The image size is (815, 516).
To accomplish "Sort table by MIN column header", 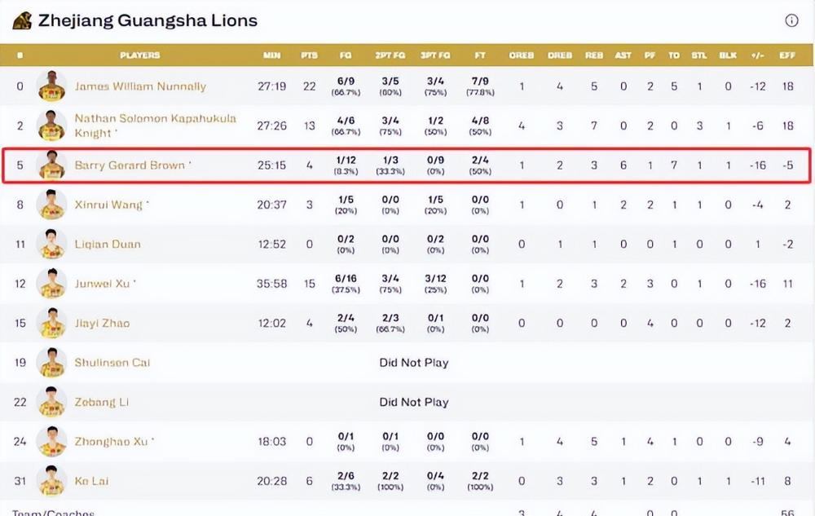I will (272, 55).
